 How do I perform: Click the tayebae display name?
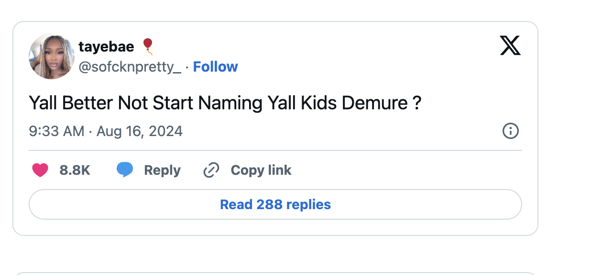click(x=106, y=46)
